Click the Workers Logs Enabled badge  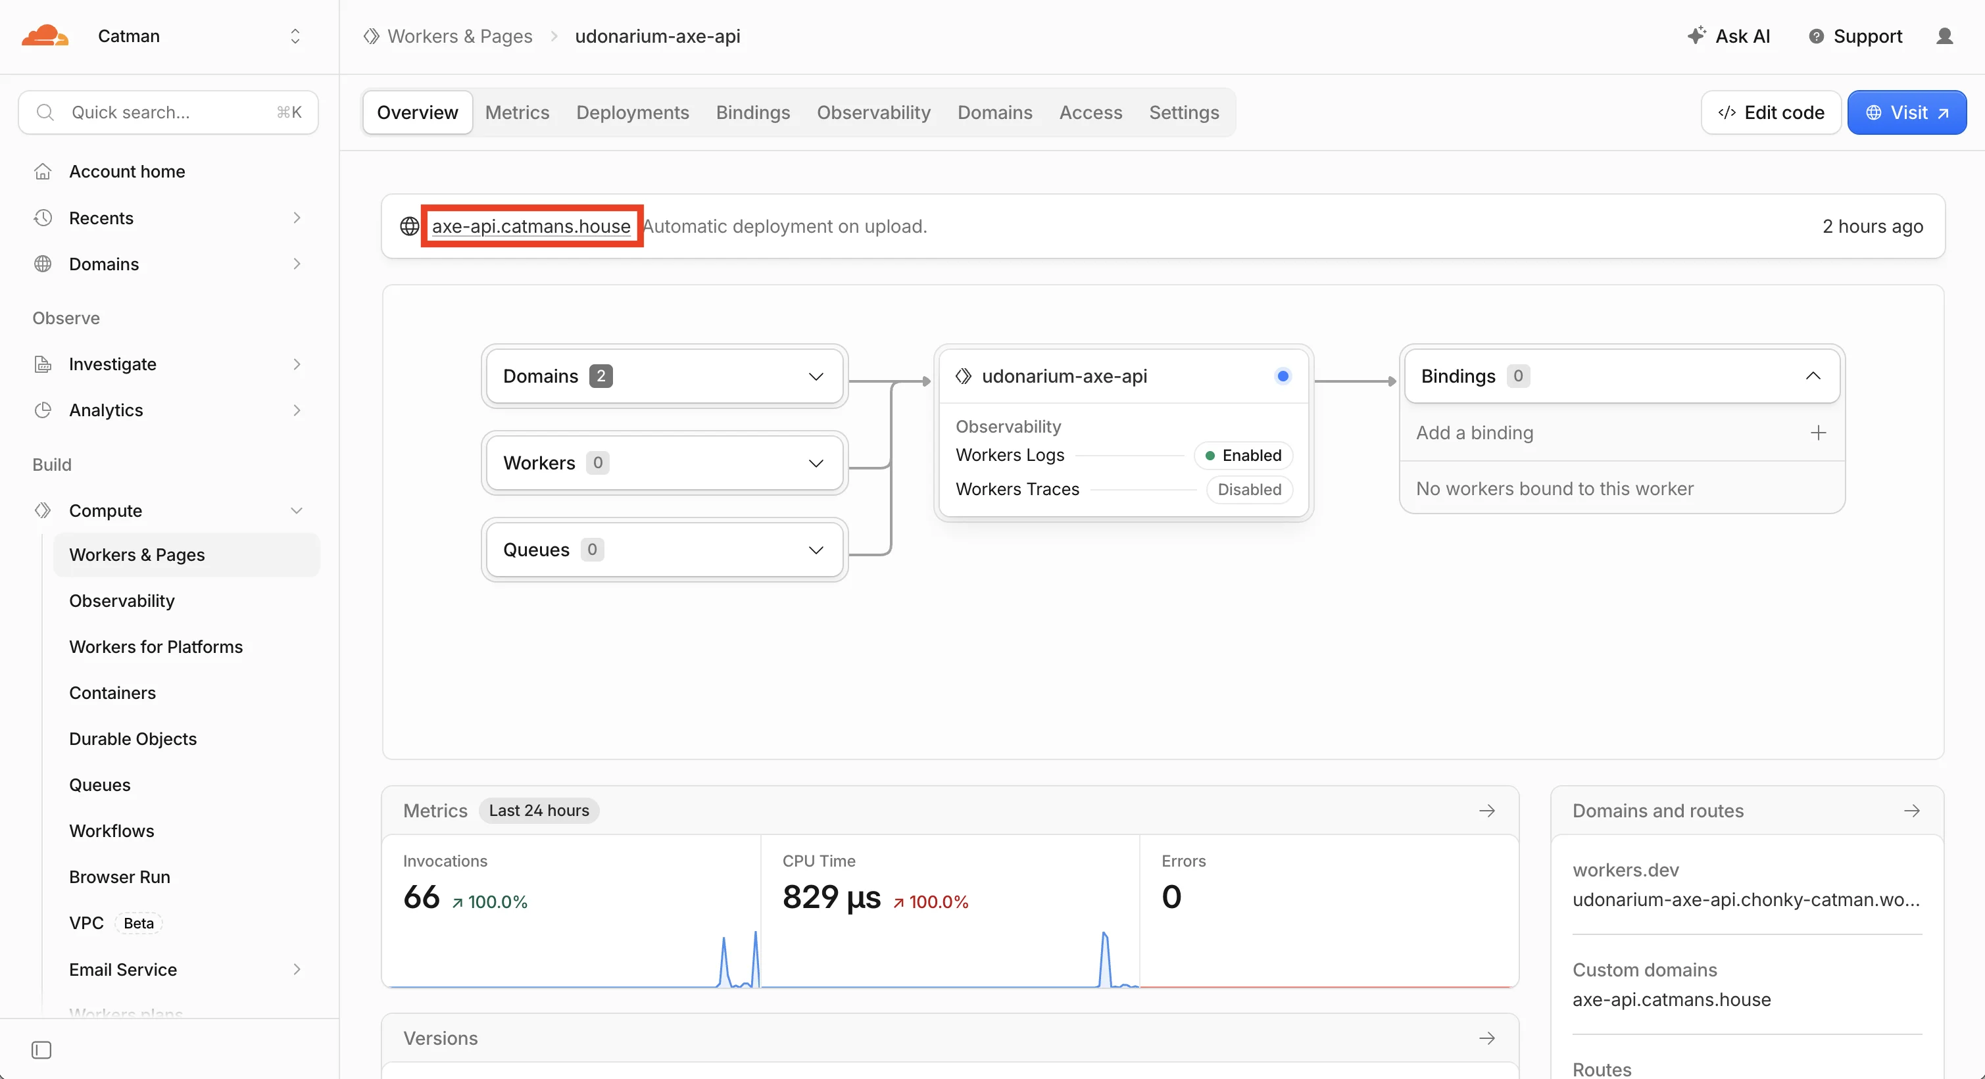pyautogui.click(x=1243, y=456)
